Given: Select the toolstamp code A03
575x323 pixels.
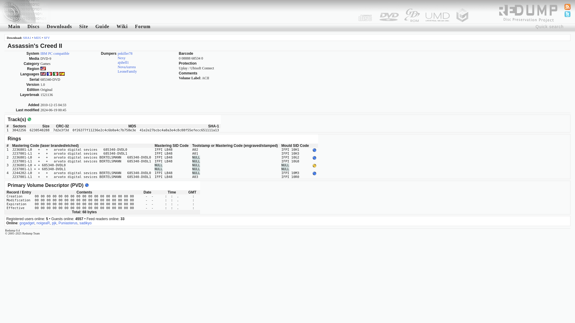Looking at the screenshot, I should click(195, 177).
